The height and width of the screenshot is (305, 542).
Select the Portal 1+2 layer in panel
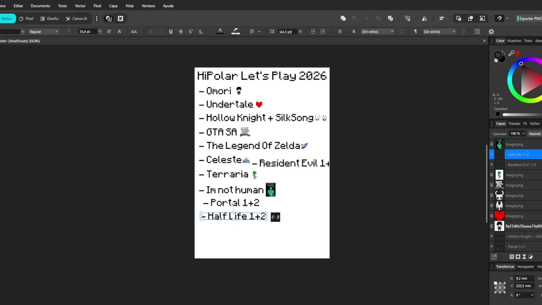tap(516, 247)
